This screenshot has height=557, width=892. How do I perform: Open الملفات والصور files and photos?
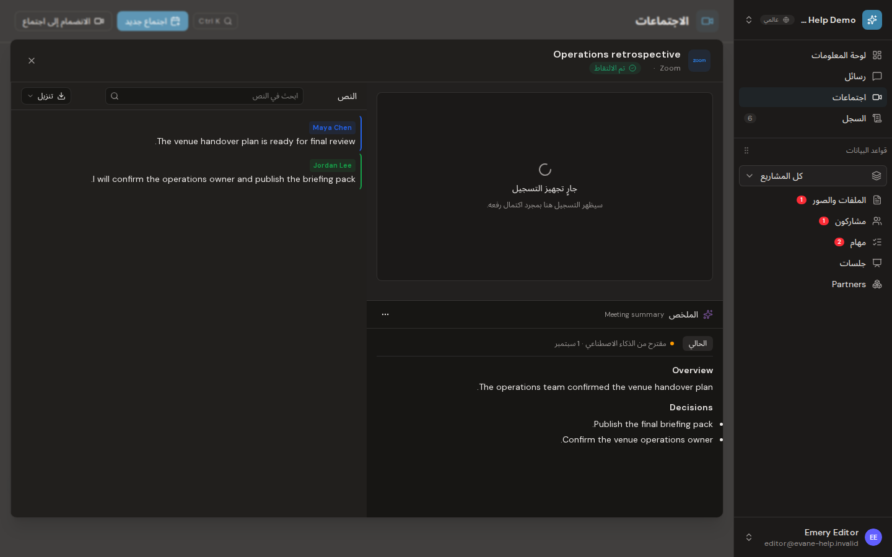[x=813, y=200]
